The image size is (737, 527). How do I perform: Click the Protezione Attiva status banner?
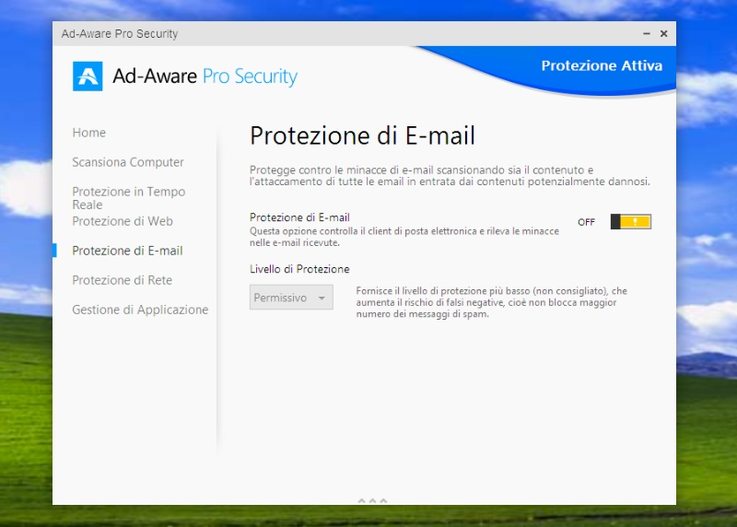(x=601, y=66)
